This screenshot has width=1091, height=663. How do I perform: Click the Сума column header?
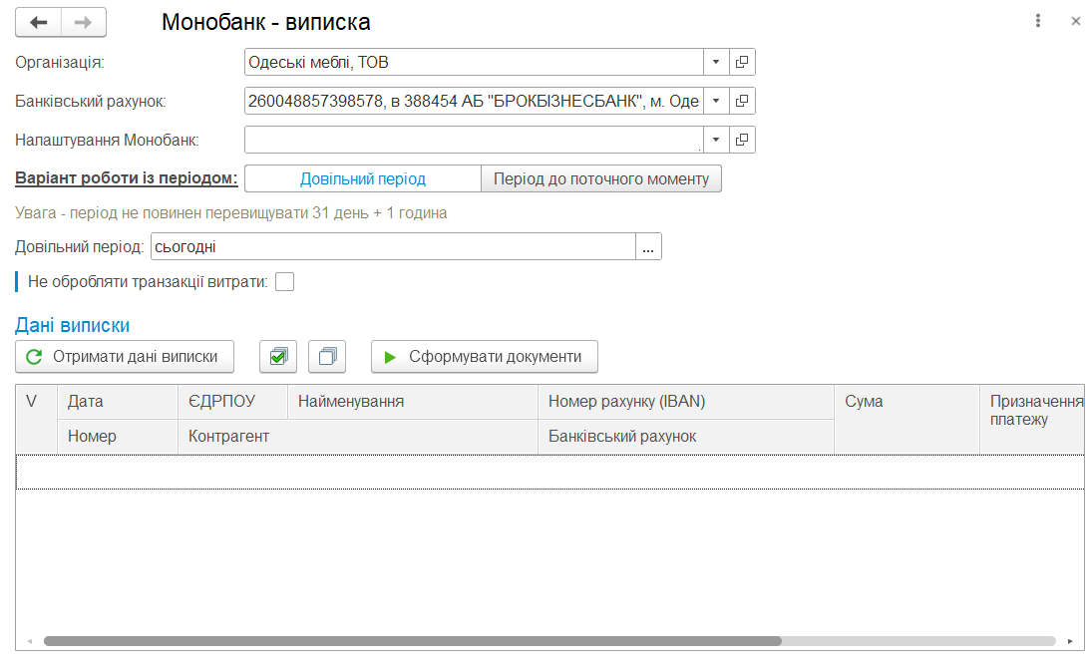[x=906, y=402]
